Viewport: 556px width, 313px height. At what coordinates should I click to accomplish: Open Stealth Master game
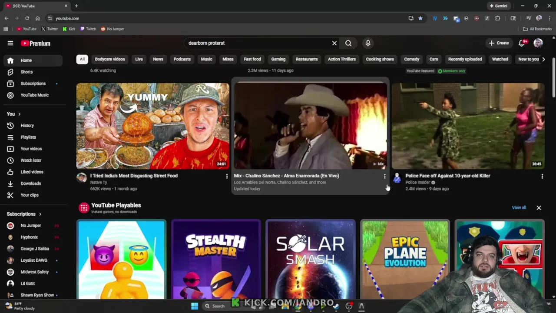[216, 260]
